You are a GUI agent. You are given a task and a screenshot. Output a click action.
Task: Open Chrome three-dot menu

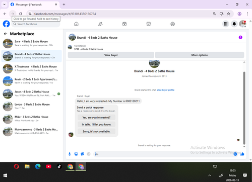coord(247,14)
